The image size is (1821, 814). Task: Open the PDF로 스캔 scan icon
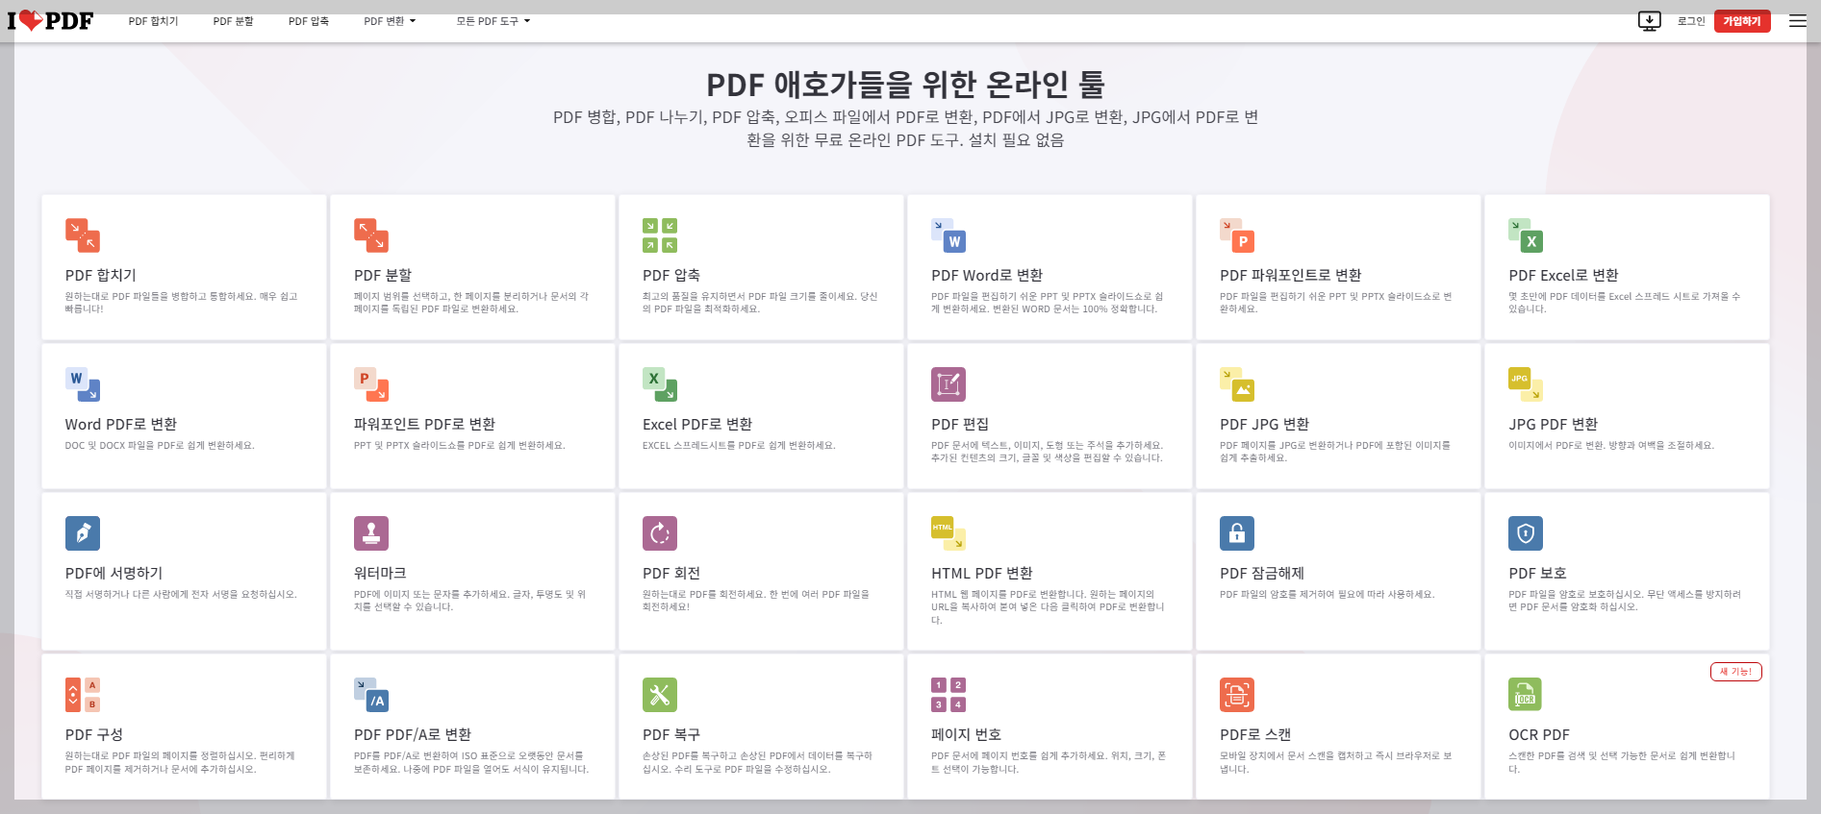tap(1237, 695)
